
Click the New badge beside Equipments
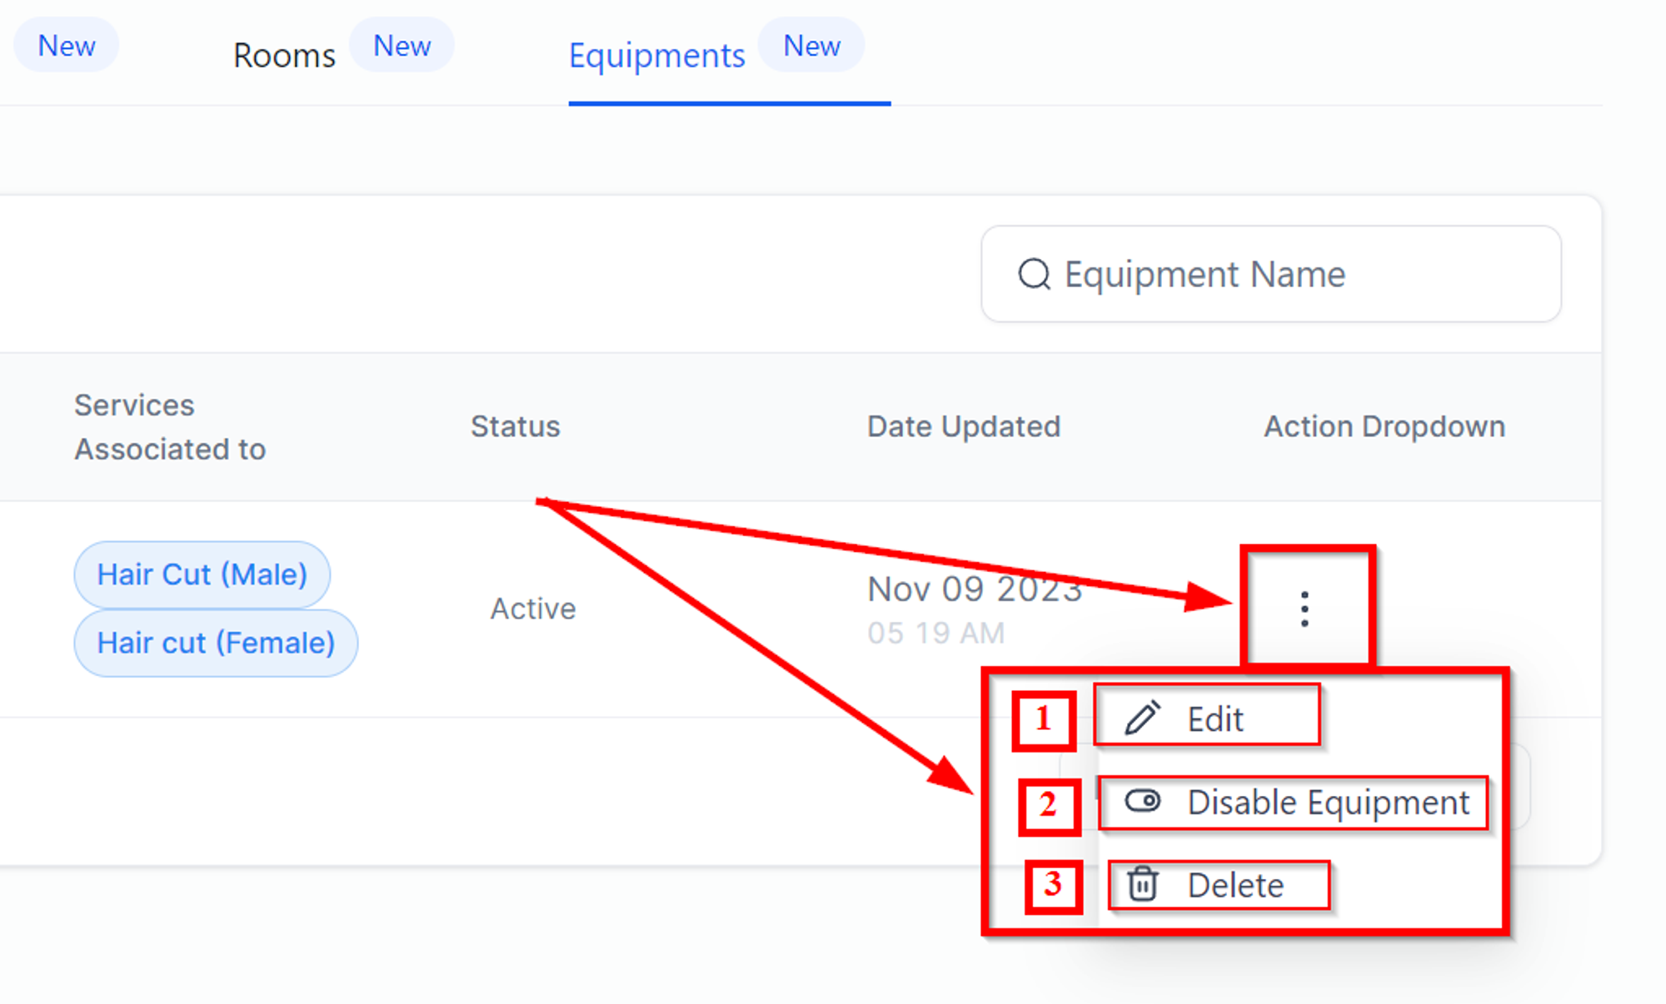click(x=812, y=46)
